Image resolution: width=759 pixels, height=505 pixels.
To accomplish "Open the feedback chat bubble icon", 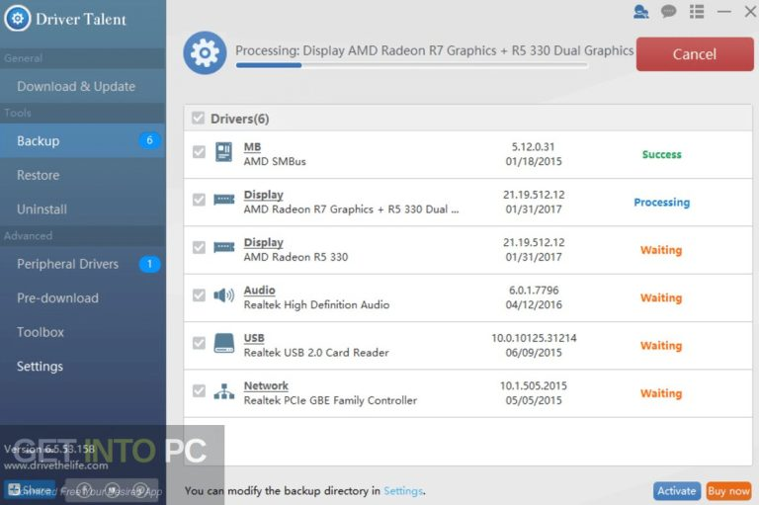I will pyautogui.click(x=669, y=12).
